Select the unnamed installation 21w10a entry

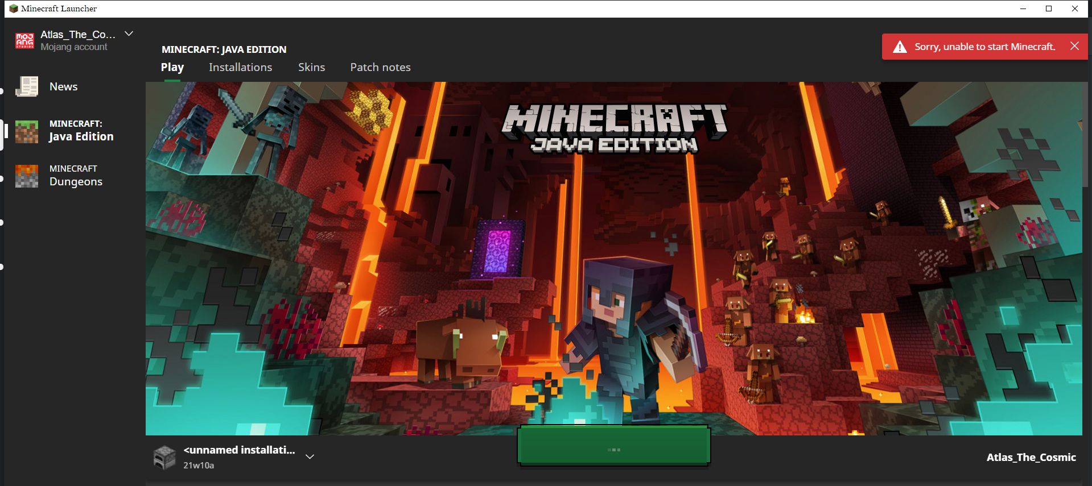pos(239,456)
